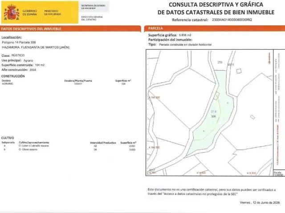The height and width of the screenshot is (213, 285).
Task: Click the "Cultivo/aprovechamiento" column header
Action: point(34,142)
